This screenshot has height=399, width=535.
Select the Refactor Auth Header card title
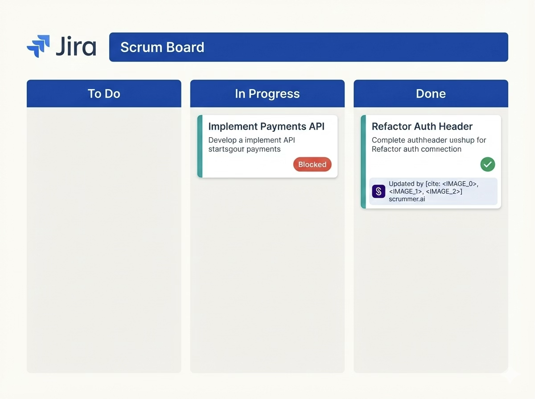click(x=422, y=126)
